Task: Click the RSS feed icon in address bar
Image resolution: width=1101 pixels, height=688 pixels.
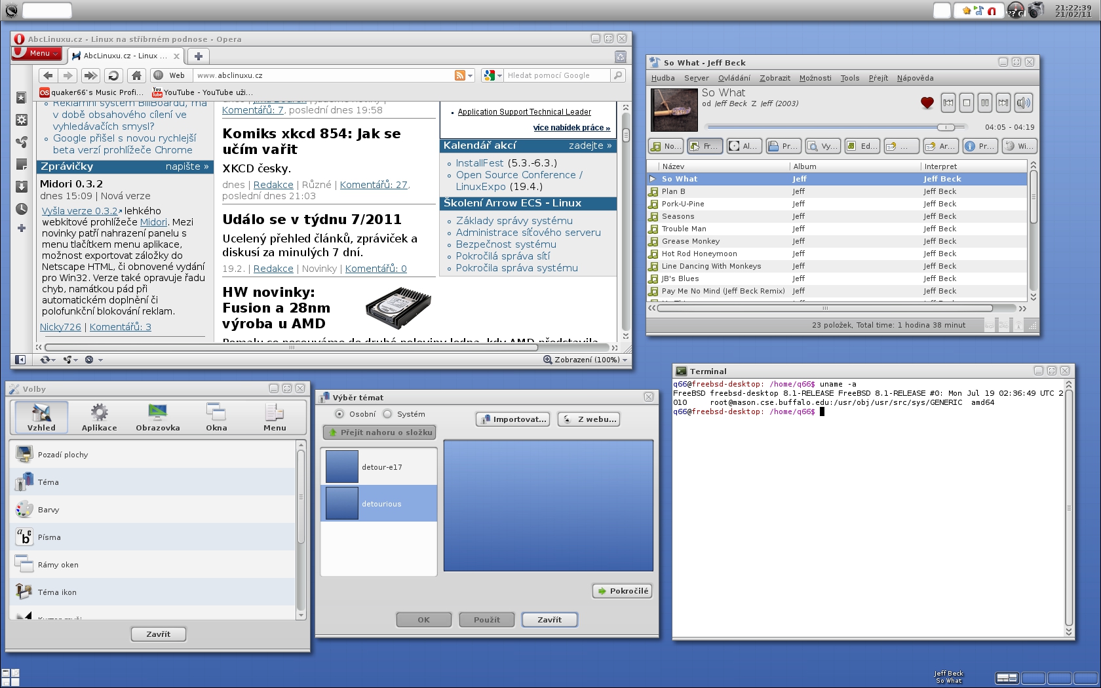Action: point(460,75)
